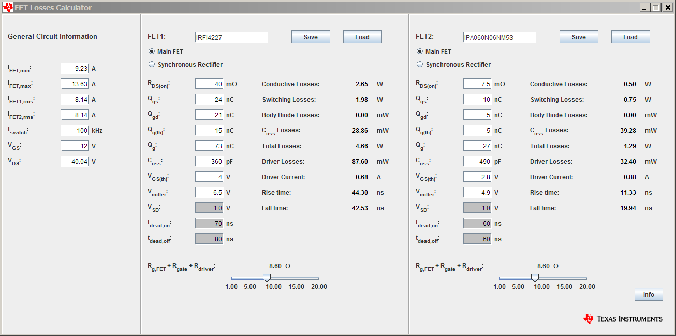Click the fswitch field showing 100 kHz
The height and width of the screenshot is (336, 676).
coord(75,130)
